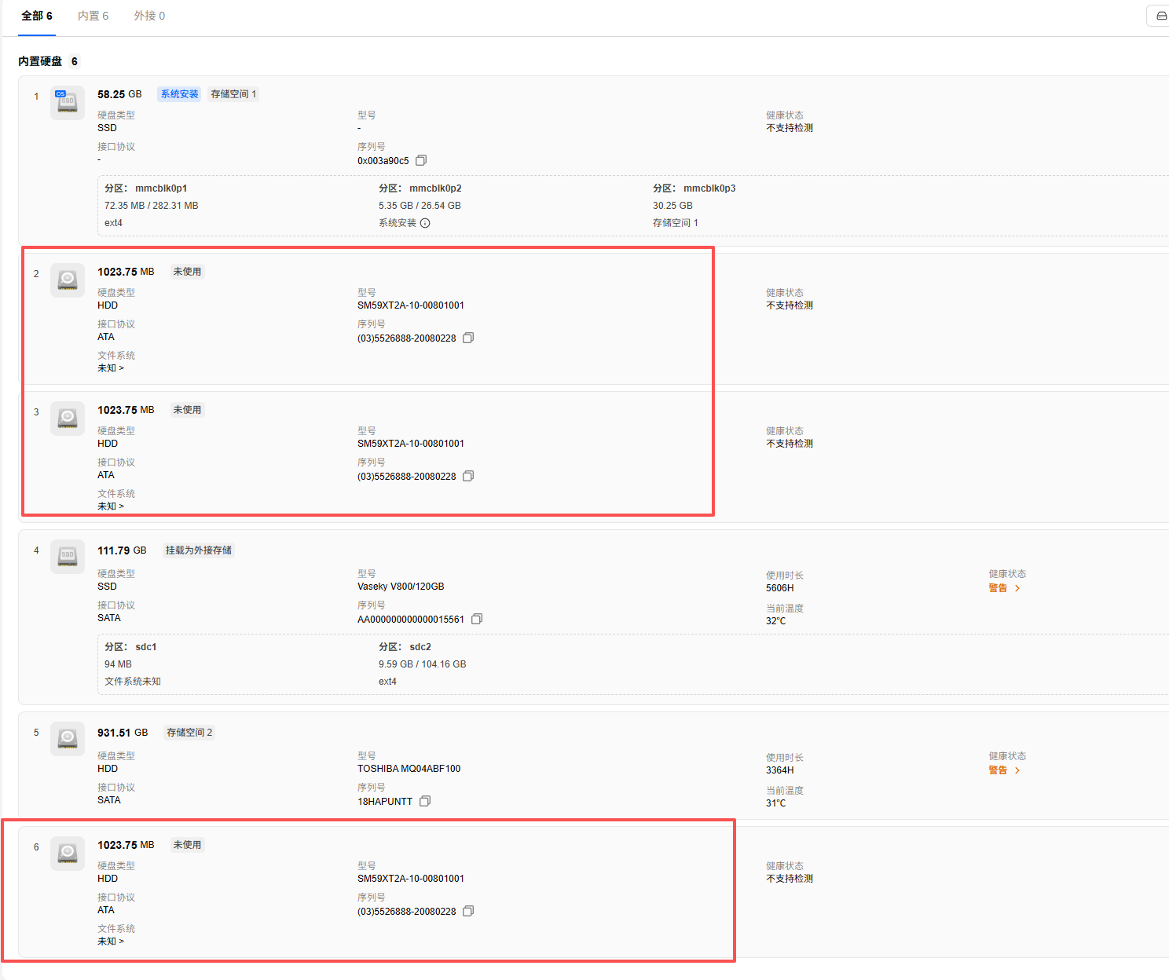Click the 挂载为外接存储 tag

pyautogui.click(x=199, y=550)
